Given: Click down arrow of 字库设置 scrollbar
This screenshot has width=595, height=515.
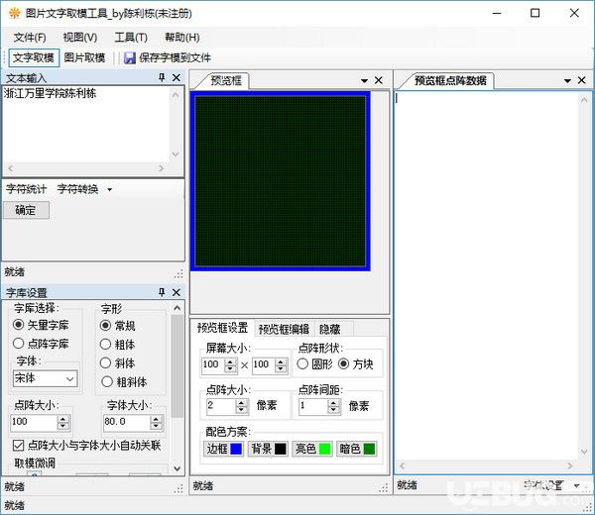Looking at the screenshot, I should (178, 468).
